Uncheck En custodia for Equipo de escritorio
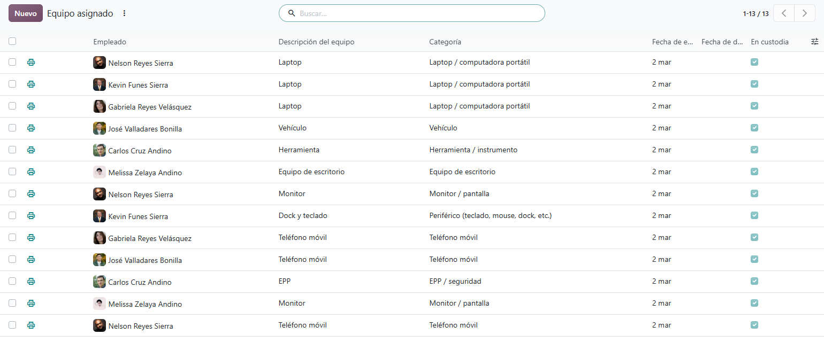Viewport: 824px width, 342px height. click(x=754, y=172)
